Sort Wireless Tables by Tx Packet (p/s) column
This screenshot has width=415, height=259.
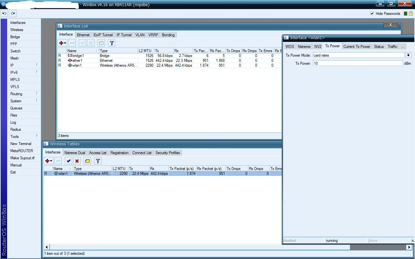pyautogui.click(x=182, y=169)
